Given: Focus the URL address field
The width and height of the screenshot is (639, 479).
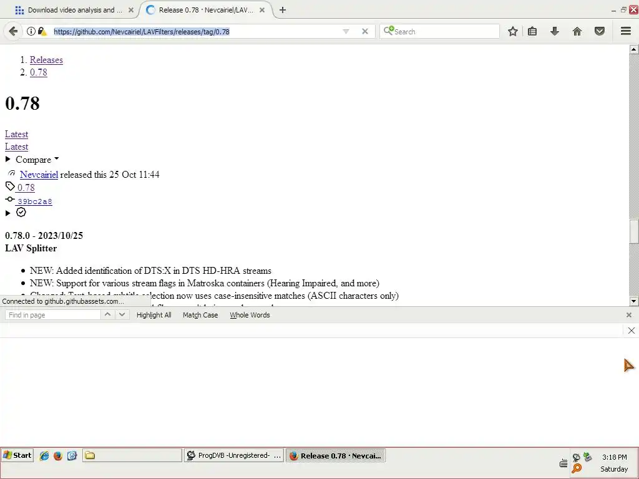Looking at the screenshot, I should click(x=195, y=31).
